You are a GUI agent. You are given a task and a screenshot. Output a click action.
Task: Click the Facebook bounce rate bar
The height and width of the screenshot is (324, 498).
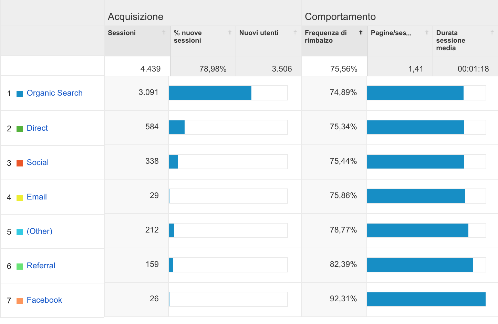pyautogui.click(x=426, y=299)
